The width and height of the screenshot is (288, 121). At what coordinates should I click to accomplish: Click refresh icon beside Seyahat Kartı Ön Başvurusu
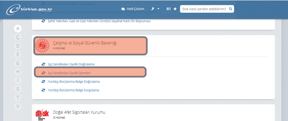pos(43,21)
